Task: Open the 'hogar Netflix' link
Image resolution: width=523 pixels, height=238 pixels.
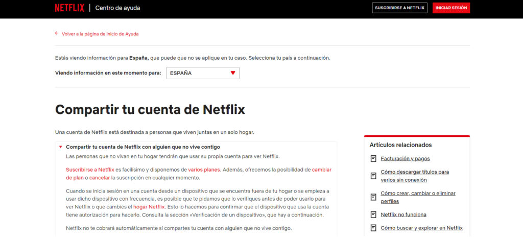Action: click(x=149, y=207)
